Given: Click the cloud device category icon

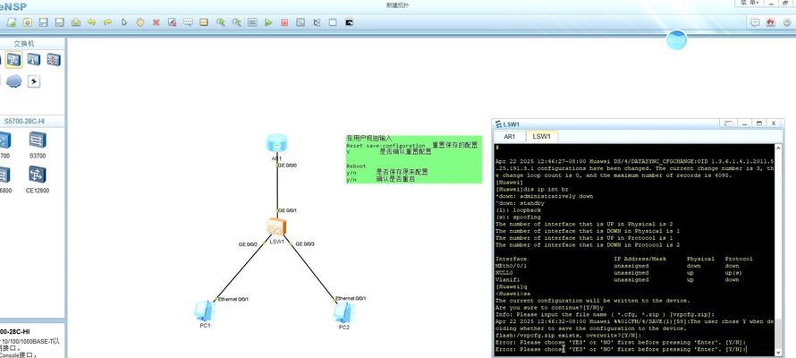Looking at the screenshot, I should click(x=13, y=81).
